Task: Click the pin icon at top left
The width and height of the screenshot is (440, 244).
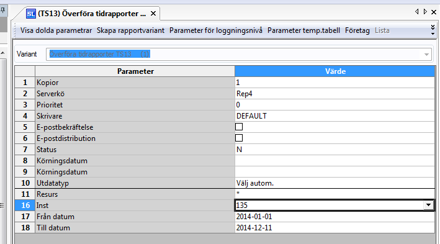Action: (x=3, y=11)
